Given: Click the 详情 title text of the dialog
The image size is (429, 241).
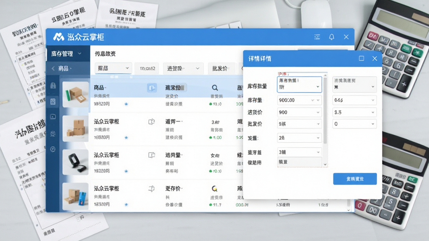Looking at the screenshot, I should click(x=260, y=59).
